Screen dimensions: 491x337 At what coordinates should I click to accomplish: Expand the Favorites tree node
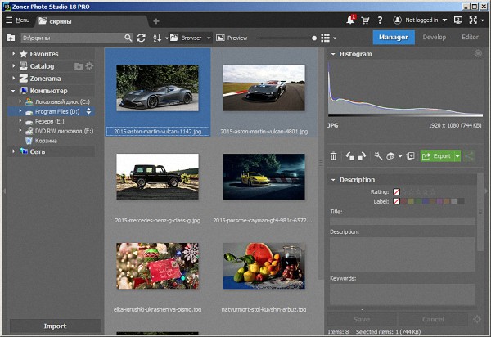(x=13, y=54)
